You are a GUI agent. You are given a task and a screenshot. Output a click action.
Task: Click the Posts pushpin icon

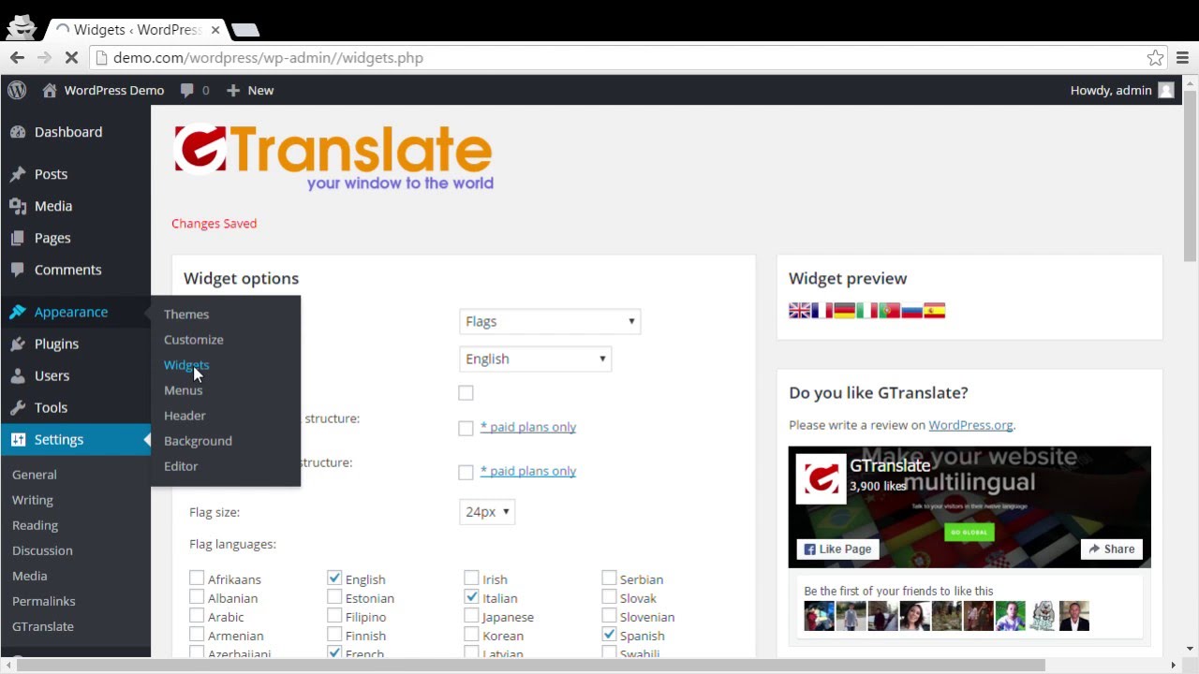point(18,174)
